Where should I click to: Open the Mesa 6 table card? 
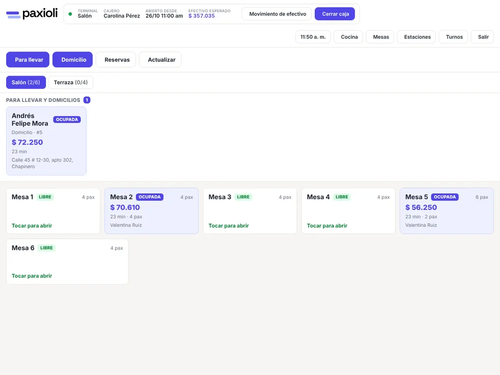click(x=67, y=261)
